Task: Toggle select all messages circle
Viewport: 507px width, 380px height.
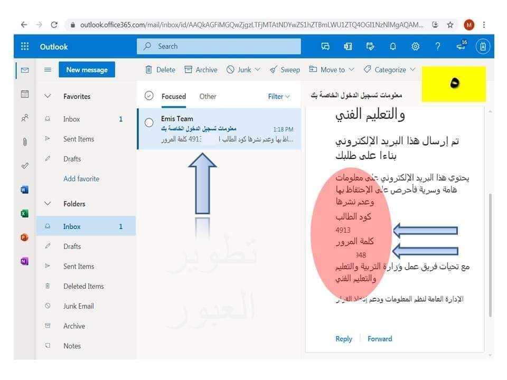Action: click(149, 96)
